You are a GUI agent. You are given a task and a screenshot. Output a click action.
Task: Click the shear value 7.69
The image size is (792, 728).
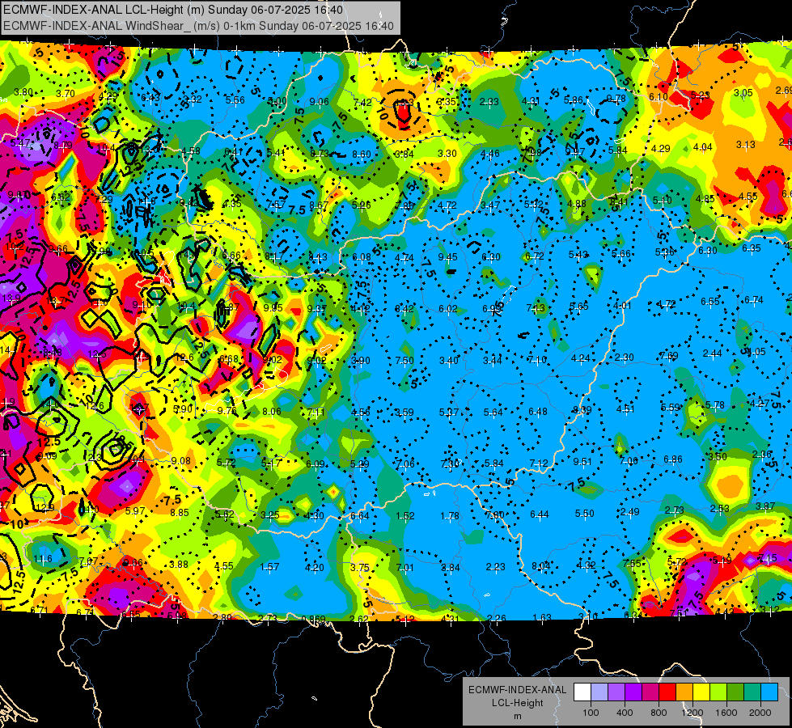click(669, 356)
